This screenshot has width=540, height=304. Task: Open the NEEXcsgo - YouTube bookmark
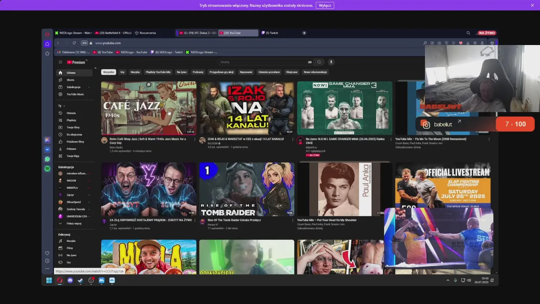click(x=131, y=52)
